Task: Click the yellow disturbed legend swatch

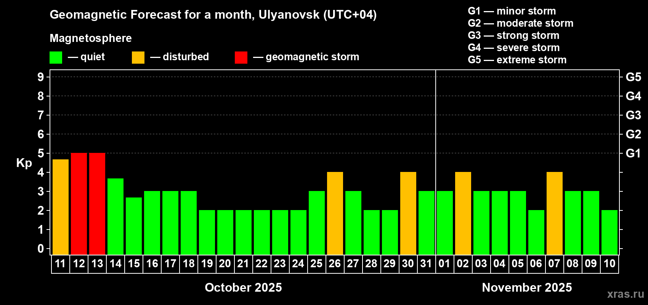Action: pos(138,58)
